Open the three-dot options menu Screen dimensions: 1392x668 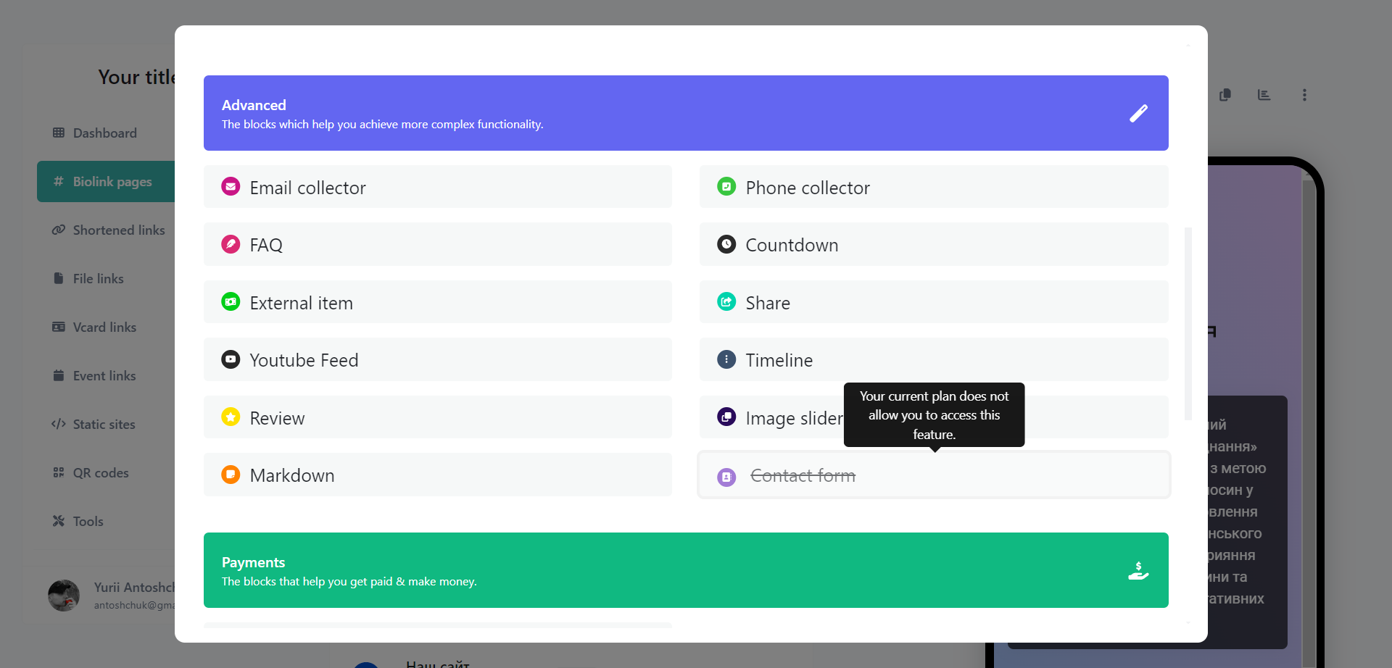[x=1304, y=95]
